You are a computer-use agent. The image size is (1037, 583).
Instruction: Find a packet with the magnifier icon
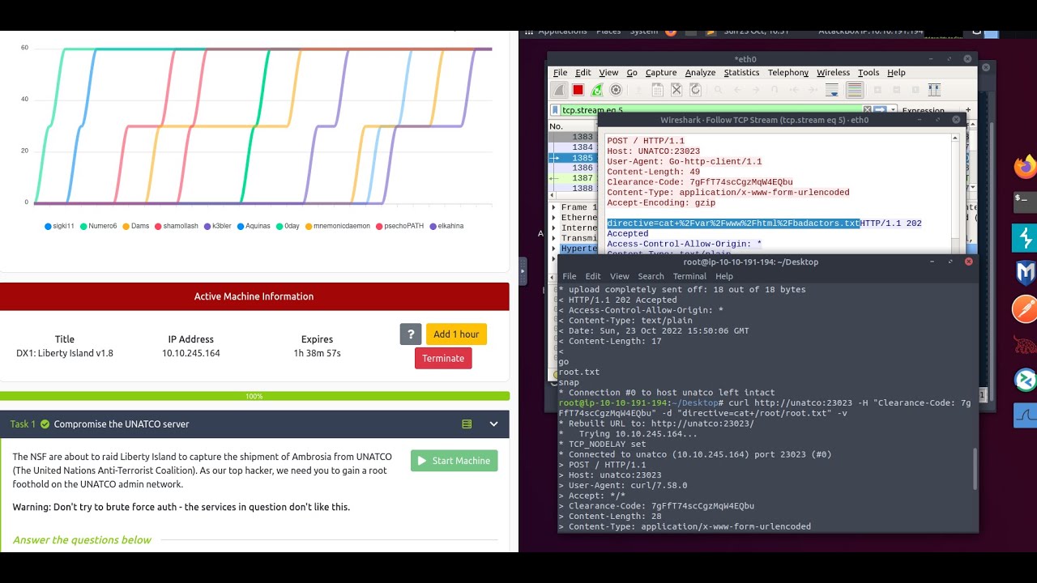point(719,90)
